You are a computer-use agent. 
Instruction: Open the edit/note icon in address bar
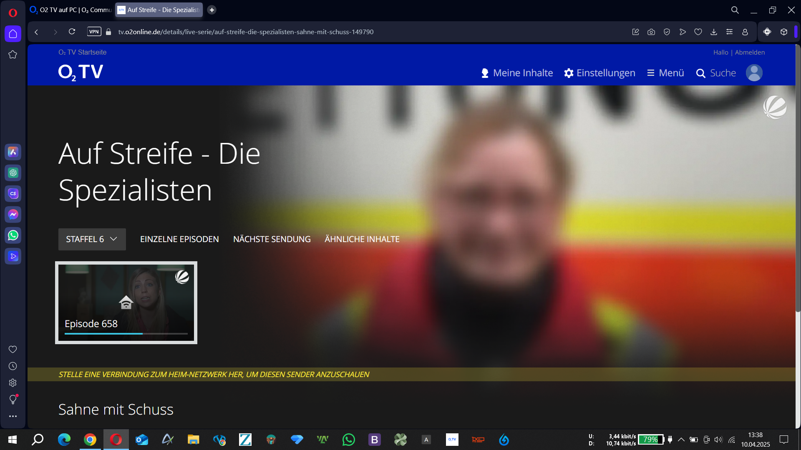(636, 32)
